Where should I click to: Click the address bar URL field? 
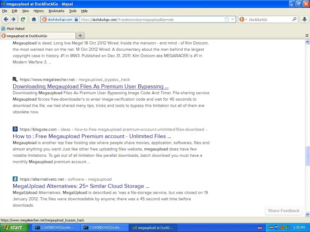point(152,20)
